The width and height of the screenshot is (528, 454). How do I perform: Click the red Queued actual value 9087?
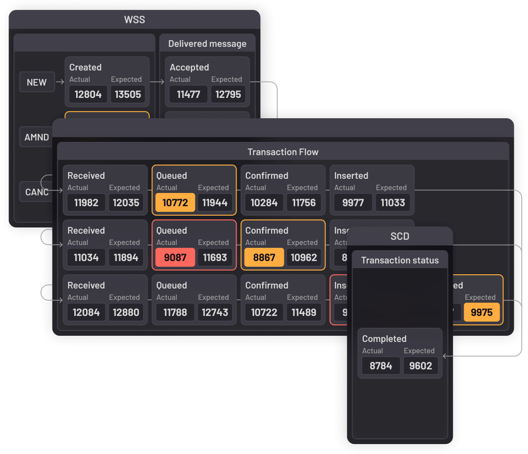click(175, 258)
